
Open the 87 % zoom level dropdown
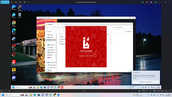[x=145, y=91]
